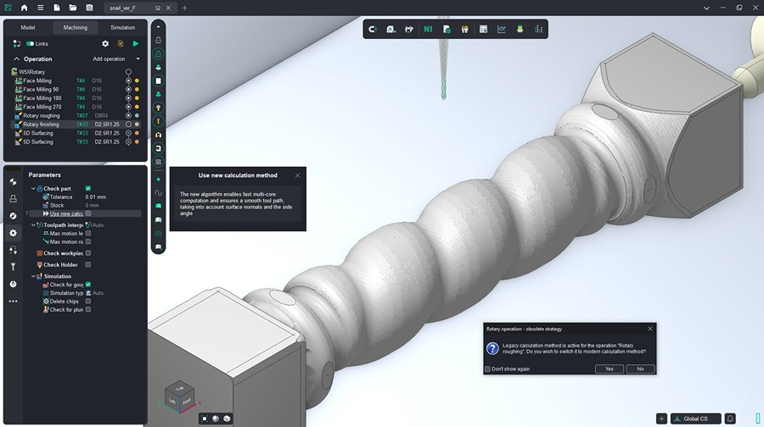Open the Home icon in title bar

coord(24,8)
